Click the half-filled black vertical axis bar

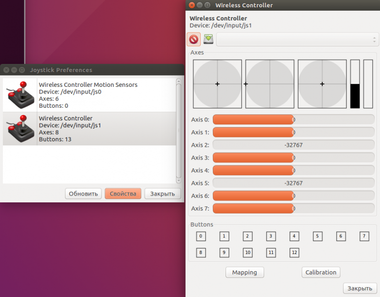[355, 84]
